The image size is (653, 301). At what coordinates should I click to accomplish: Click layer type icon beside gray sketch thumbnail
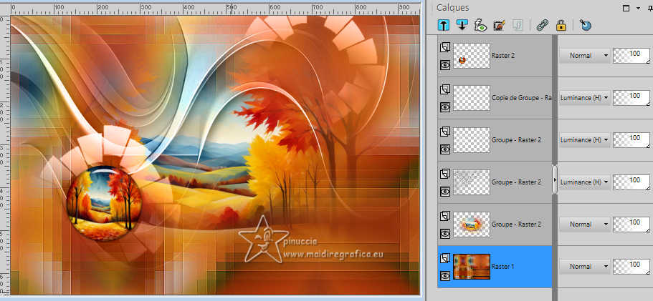point(445,174)
